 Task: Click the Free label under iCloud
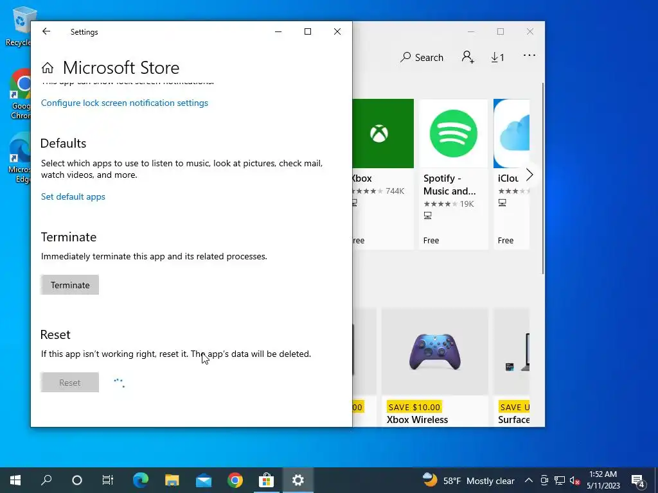(505, 241)
